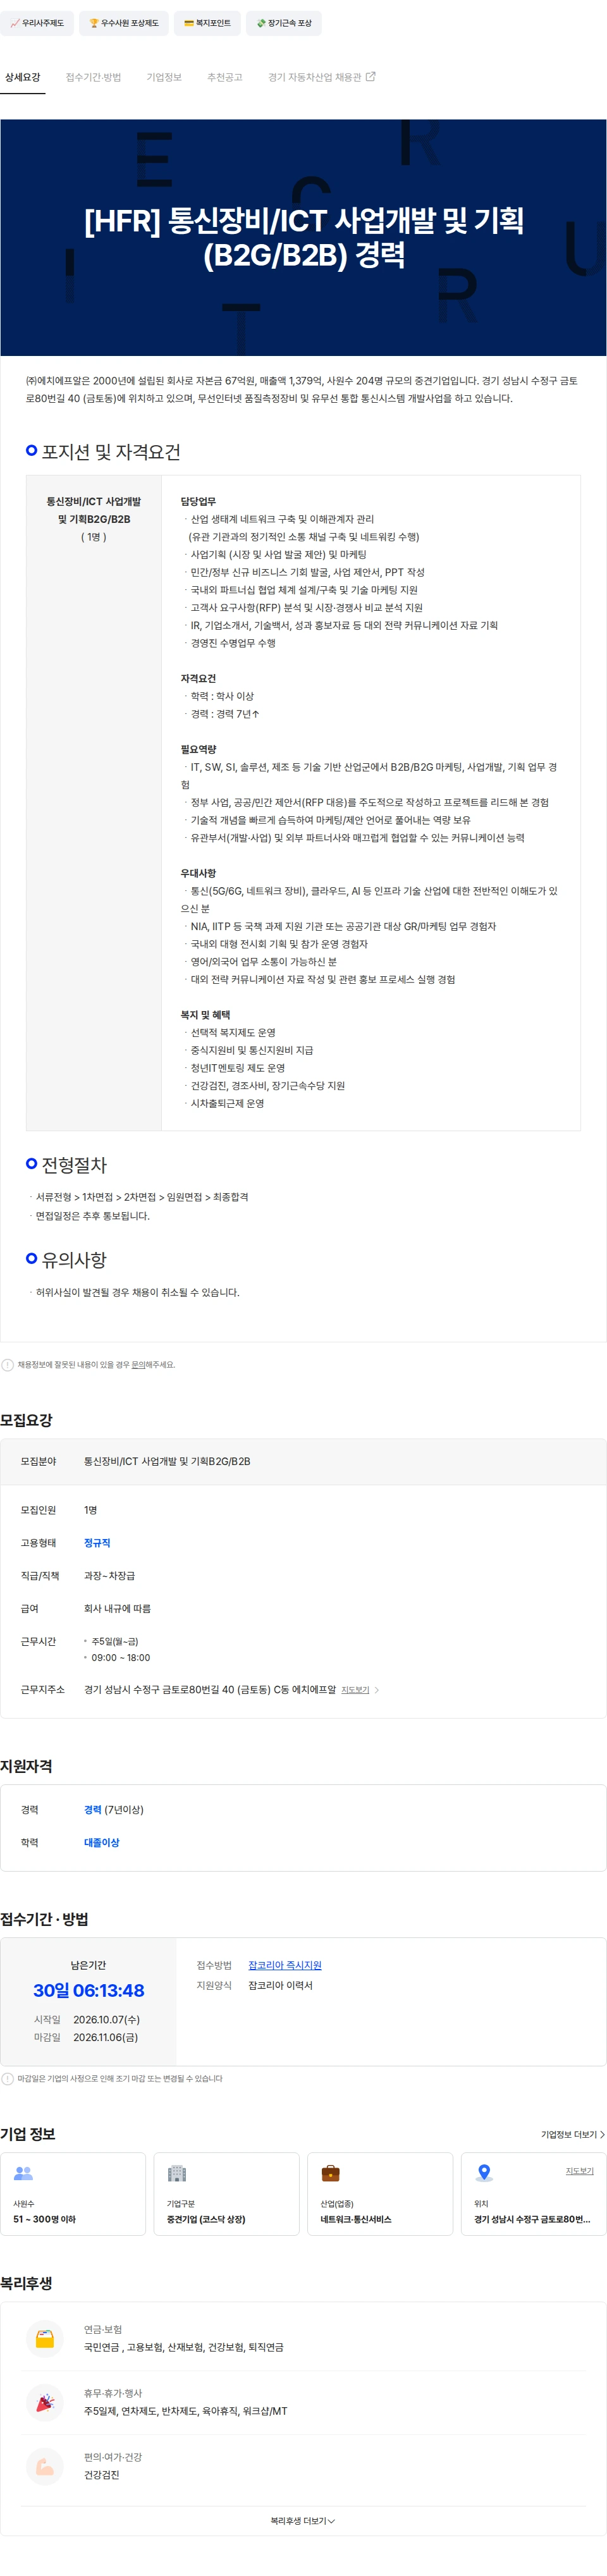Click the 우수사원 포상제도 tag
Image resolution: width=607 pixels, height=2576 pixels.
[124, 23]
